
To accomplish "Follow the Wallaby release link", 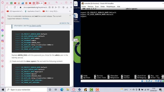I will pos(26,19).
